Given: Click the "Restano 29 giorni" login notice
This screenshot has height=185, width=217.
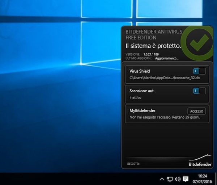Looking at the screenshot, I should pos(165,118).
